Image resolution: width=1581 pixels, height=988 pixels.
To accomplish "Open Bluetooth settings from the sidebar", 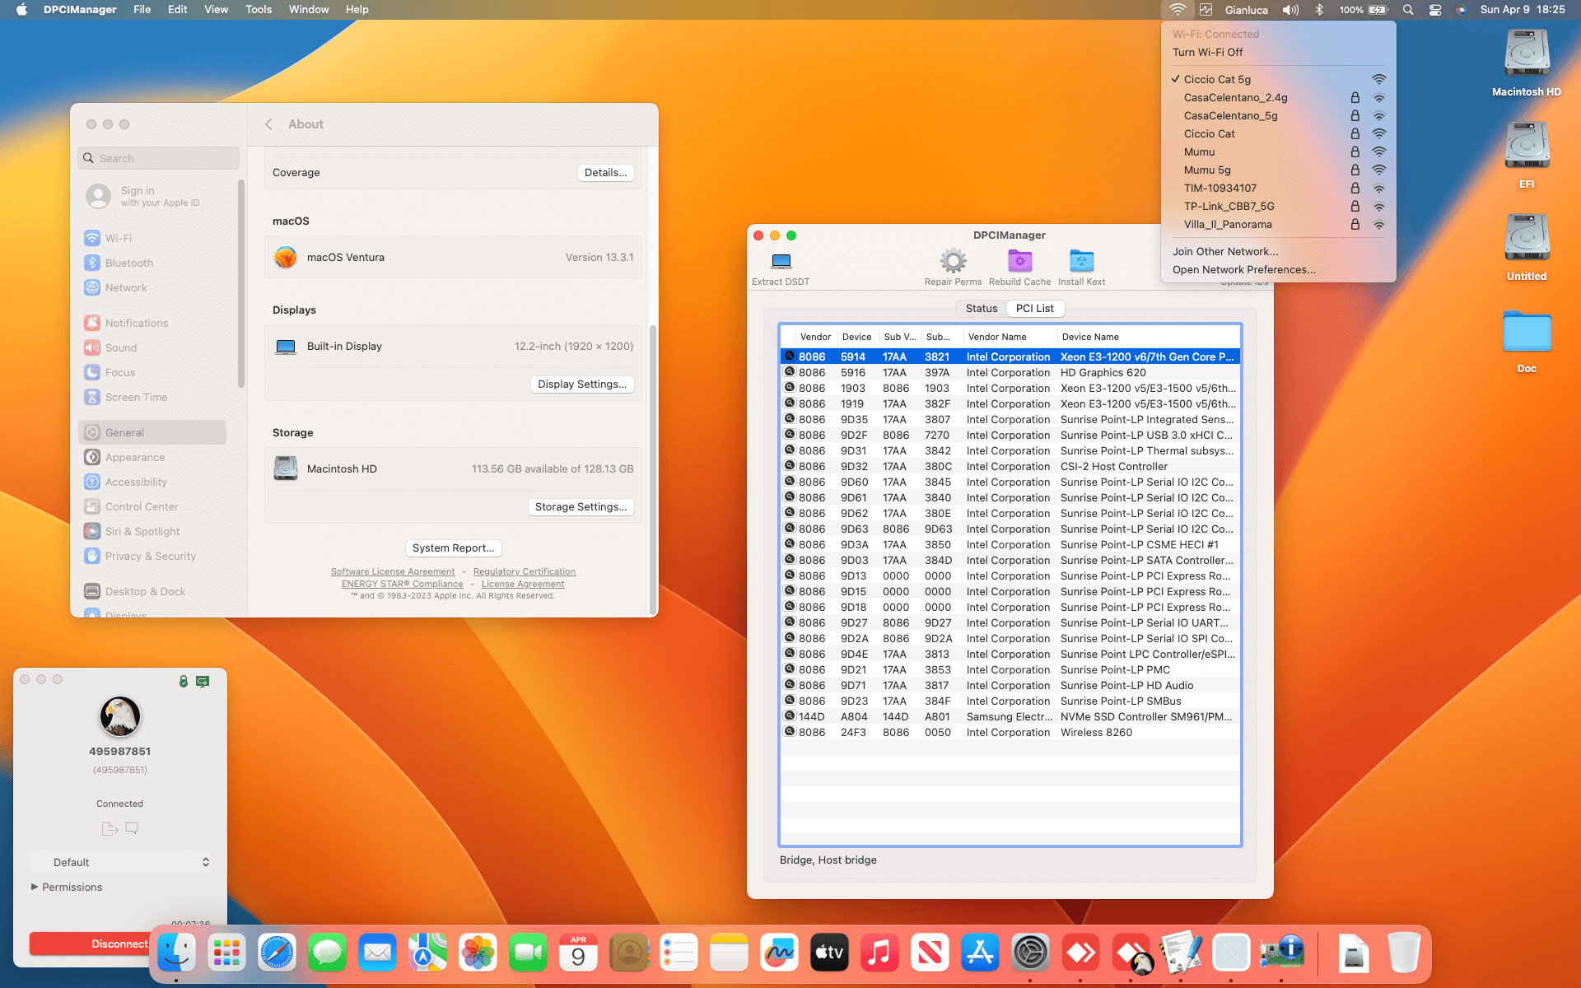I will click(129, 263).
